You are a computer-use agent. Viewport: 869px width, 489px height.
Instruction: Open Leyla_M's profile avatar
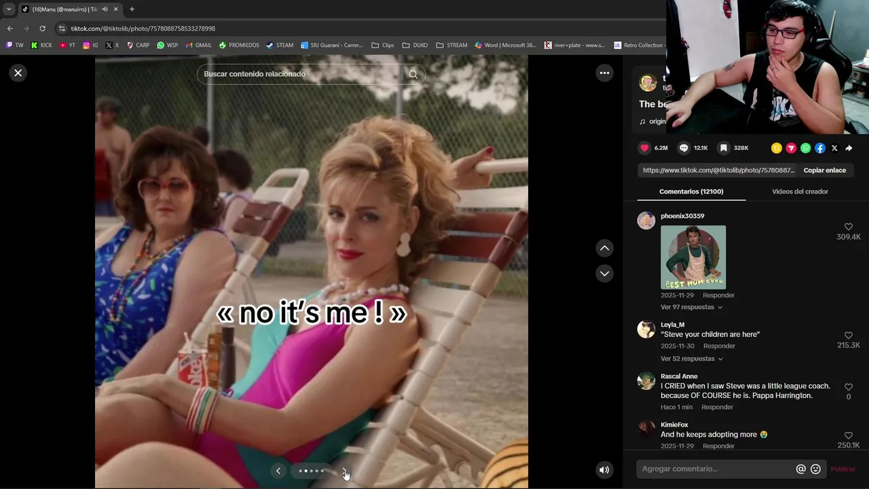point(646,329)
